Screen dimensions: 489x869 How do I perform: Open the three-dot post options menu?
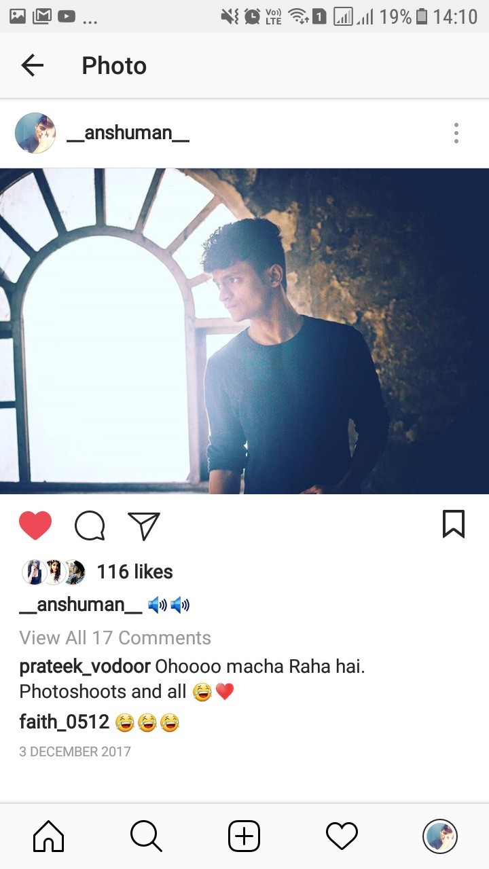point(456,133)
